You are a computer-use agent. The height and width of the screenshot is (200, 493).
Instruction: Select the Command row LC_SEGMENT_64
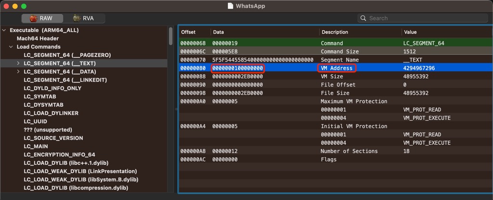[x=335, y=43]
